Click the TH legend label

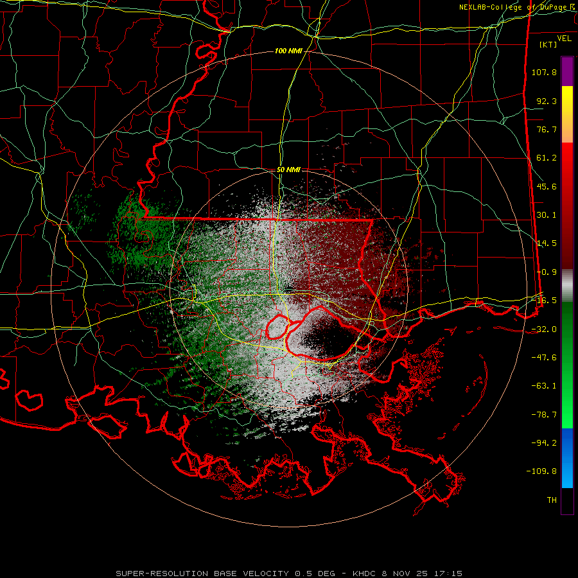(552, 500)
